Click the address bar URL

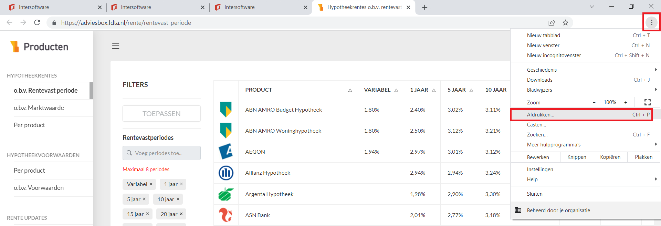click(126, 23)
